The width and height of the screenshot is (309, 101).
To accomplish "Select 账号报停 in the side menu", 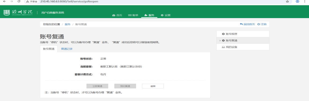I will (243, 34).
